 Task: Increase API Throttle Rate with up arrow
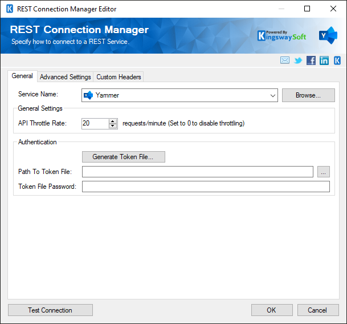113,121
